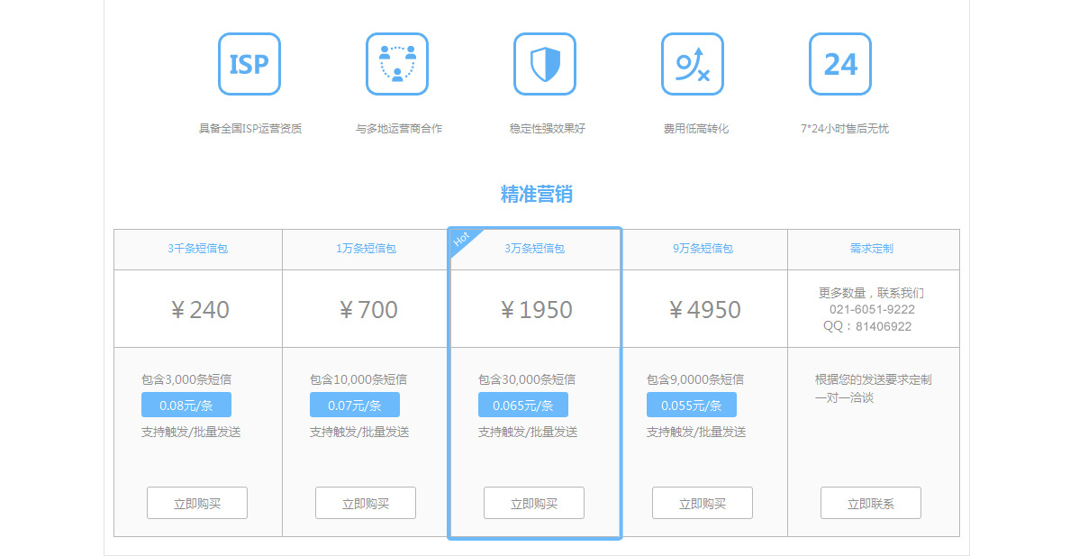Image resolution: width=1070 pixels, height=556 pixels.
Task: Click the 精准营销 section heading
Action: 537,194
